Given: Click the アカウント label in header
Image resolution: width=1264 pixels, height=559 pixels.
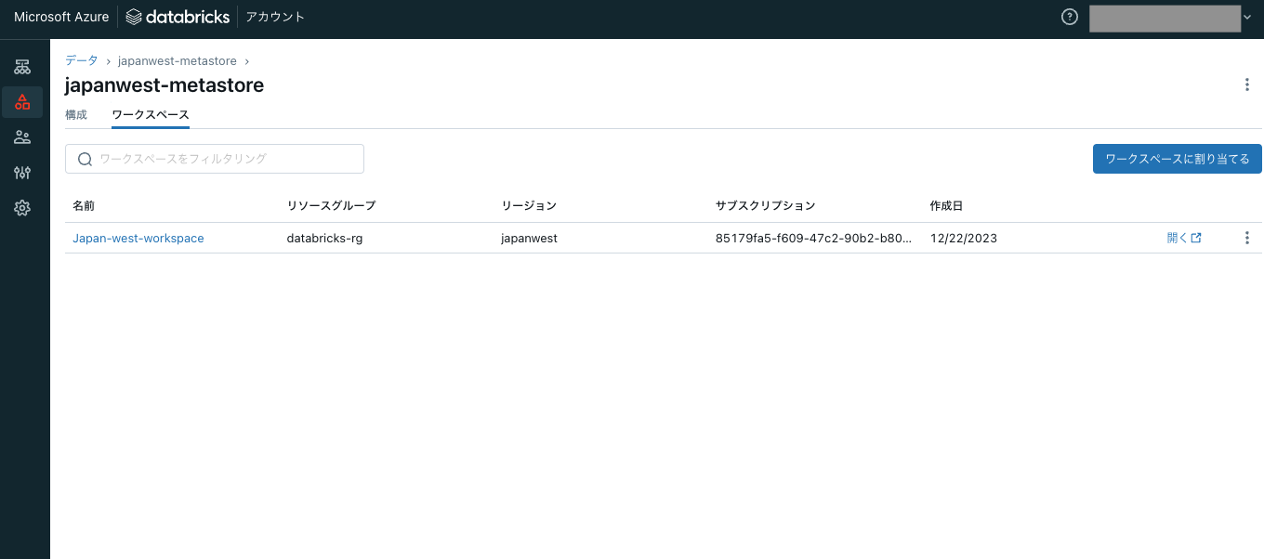Looking at the screenshot, I should 275,17.
